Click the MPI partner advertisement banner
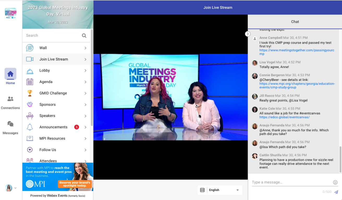The width and height of the screenshot is (342, 200). point(58,177)
